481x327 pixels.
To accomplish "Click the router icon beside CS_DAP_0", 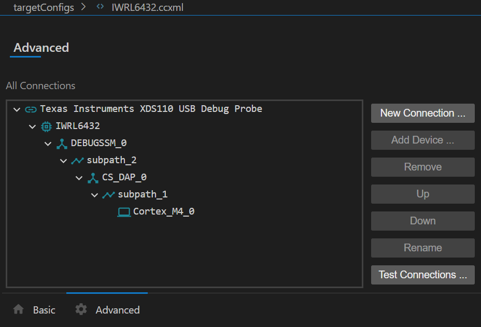I will pyautogui.click(x=93, y=178).
